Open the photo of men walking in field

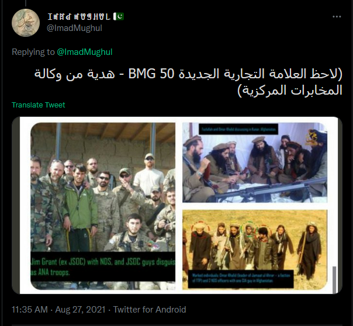tap(255, 249)
